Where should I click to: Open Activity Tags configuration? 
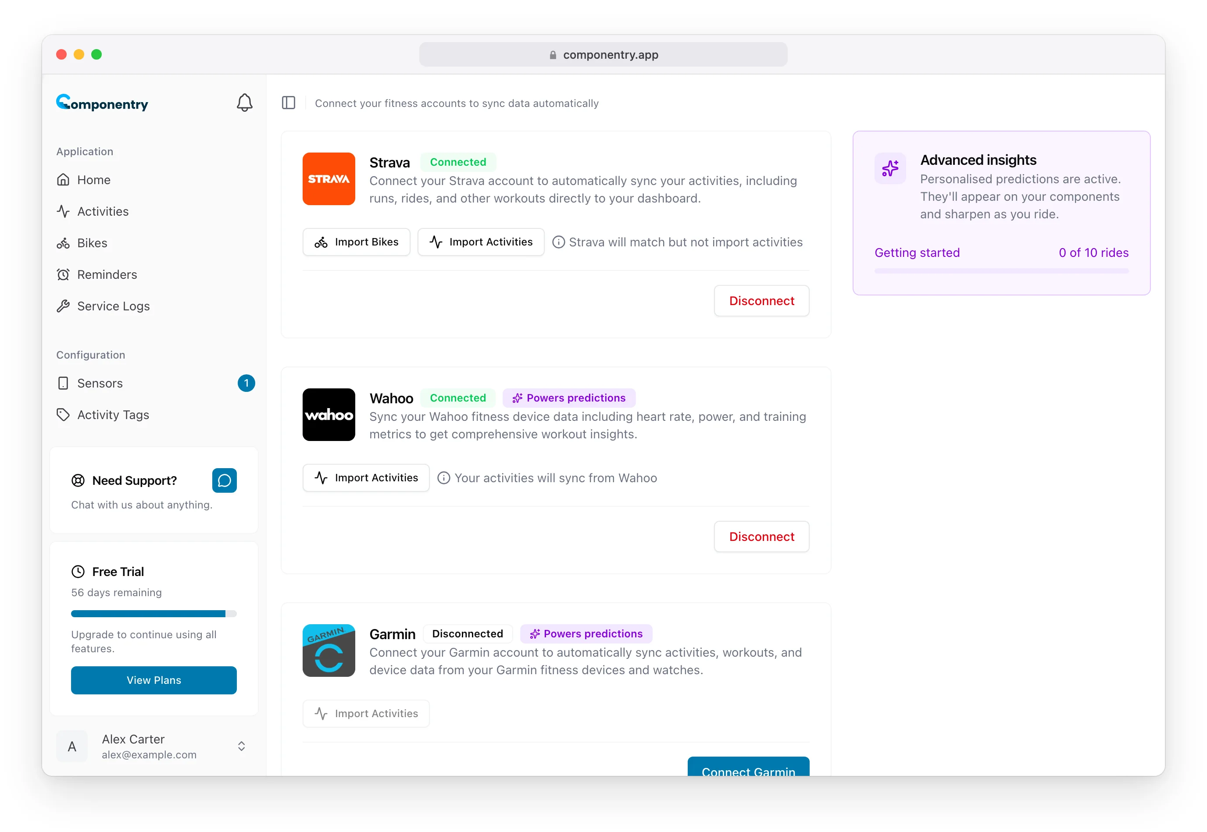(154, 414)
